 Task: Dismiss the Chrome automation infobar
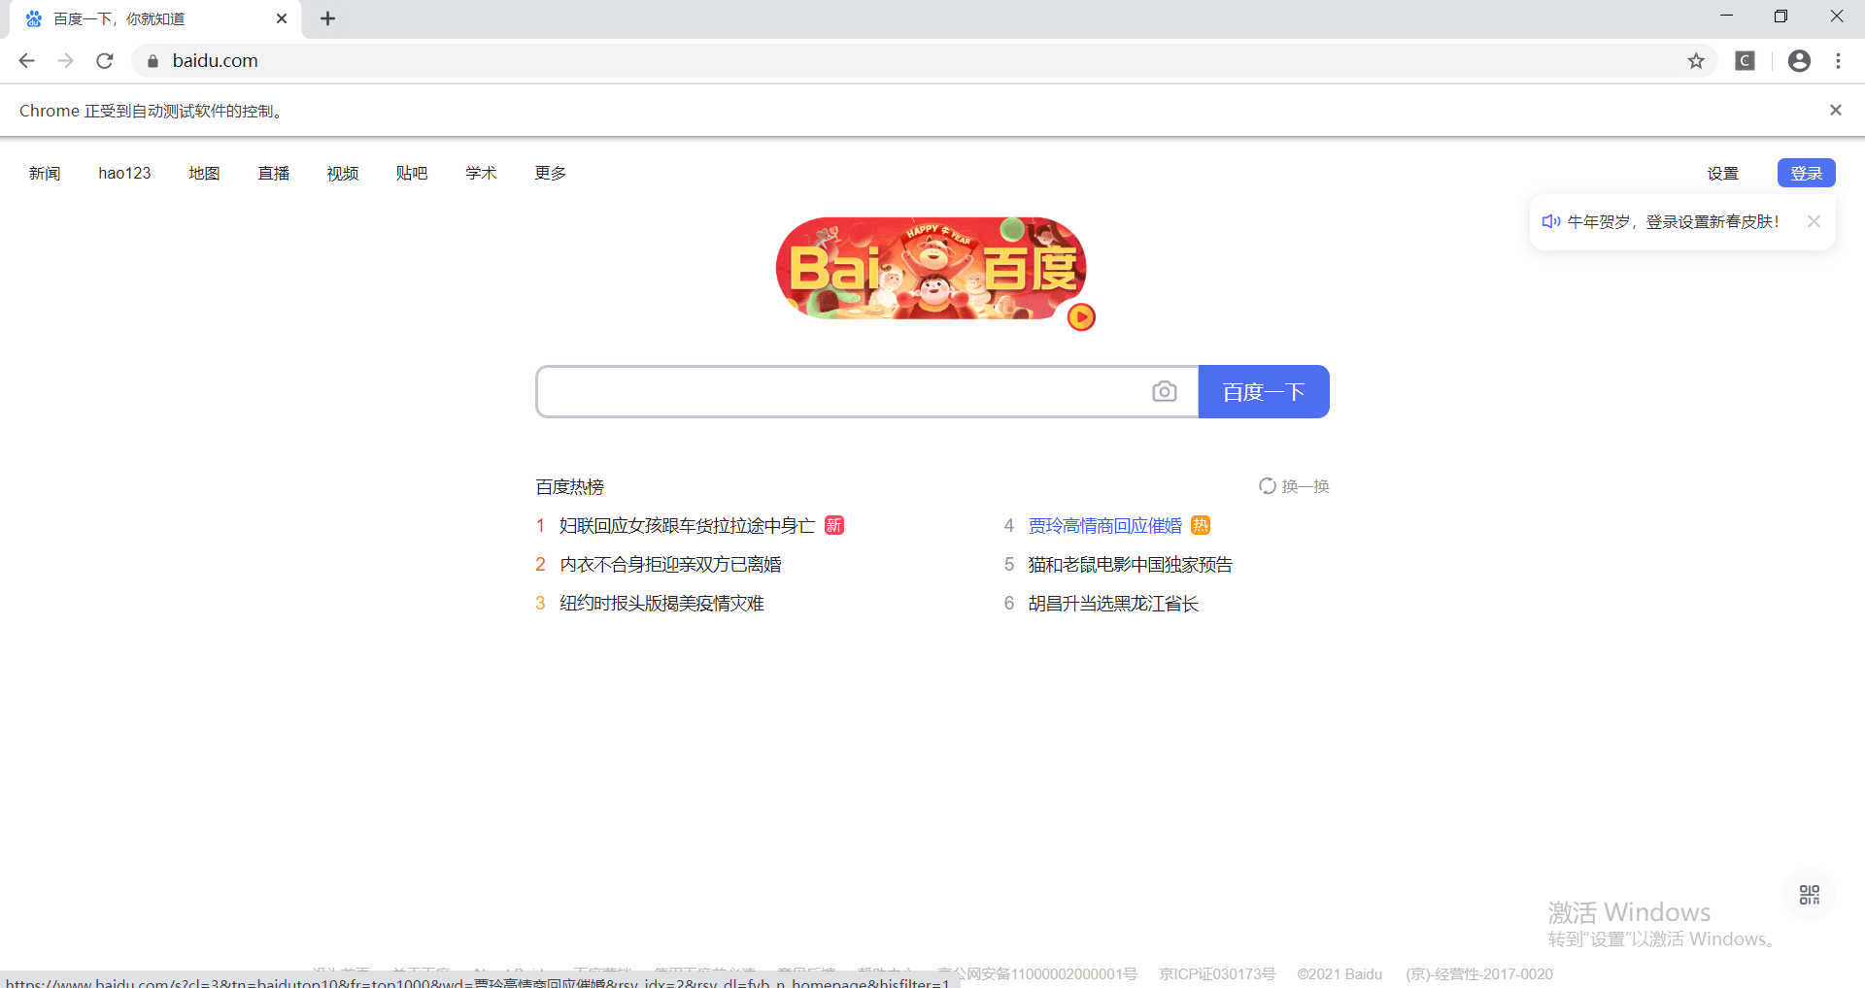click(1835, 110)
